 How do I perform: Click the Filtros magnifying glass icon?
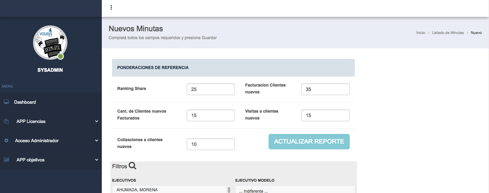132,166
